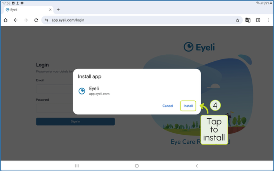This screenshot has width=274, height=171.
Task: Go back with the browser arrow
Action: (16, 20)
